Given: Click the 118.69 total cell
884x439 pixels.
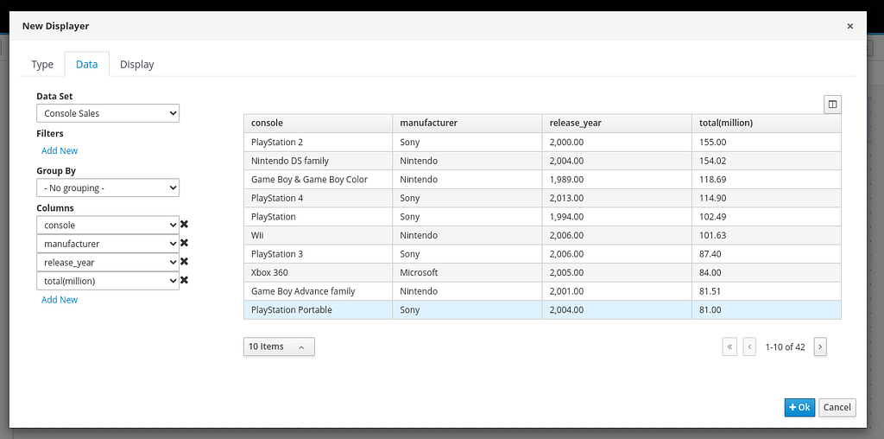Looking at the screenshot, I should [767, 180].
